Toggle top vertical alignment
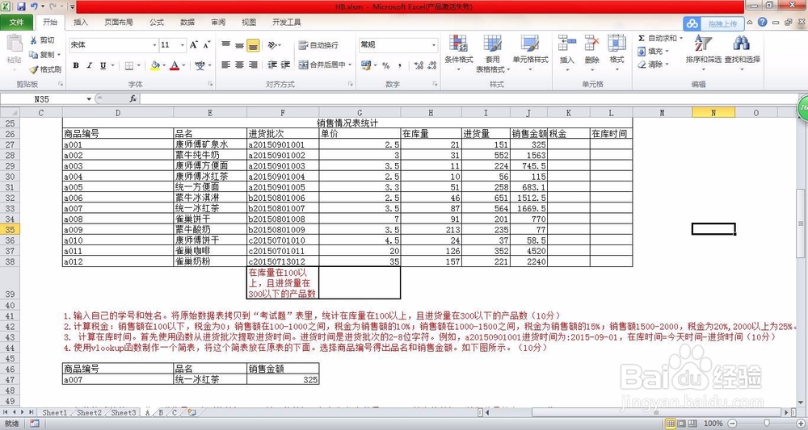Screen dimensions: 808x430 click(225, 44)
